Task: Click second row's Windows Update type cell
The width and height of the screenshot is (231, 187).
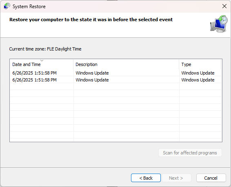Action: click(198, 80)
